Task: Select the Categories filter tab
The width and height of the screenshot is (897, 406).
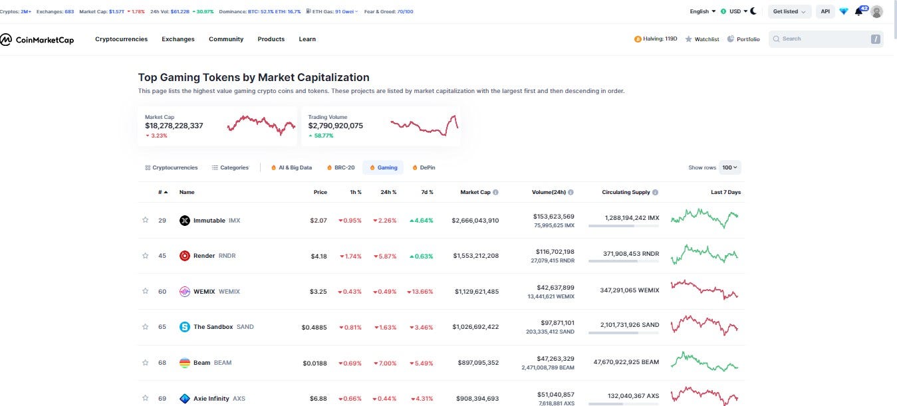Action: [x=230, y=168]
